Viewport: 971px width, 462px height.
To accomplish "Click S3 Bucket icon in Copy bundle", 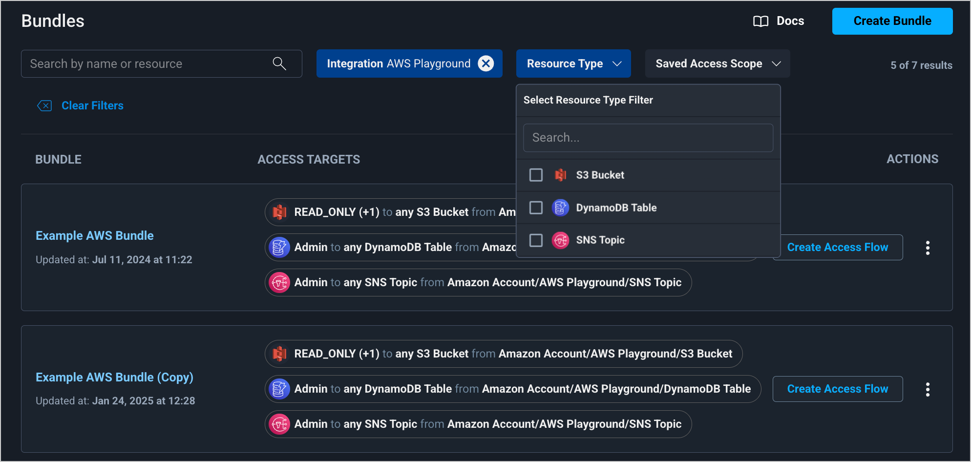I will 280,354.
